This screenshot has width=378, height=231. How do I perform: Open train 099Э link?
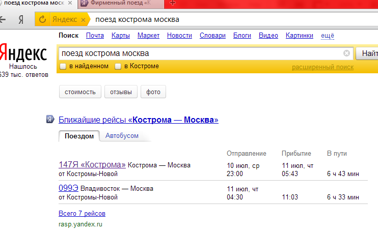(x=68, y=188)
